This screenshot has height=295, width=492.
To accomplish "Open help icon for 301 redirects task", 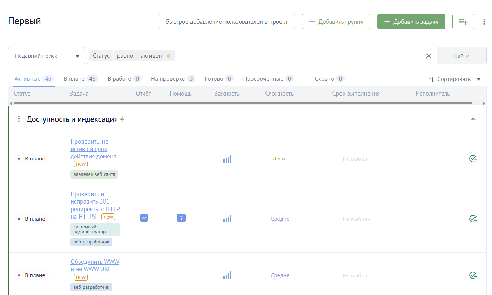I will [181, 218].
